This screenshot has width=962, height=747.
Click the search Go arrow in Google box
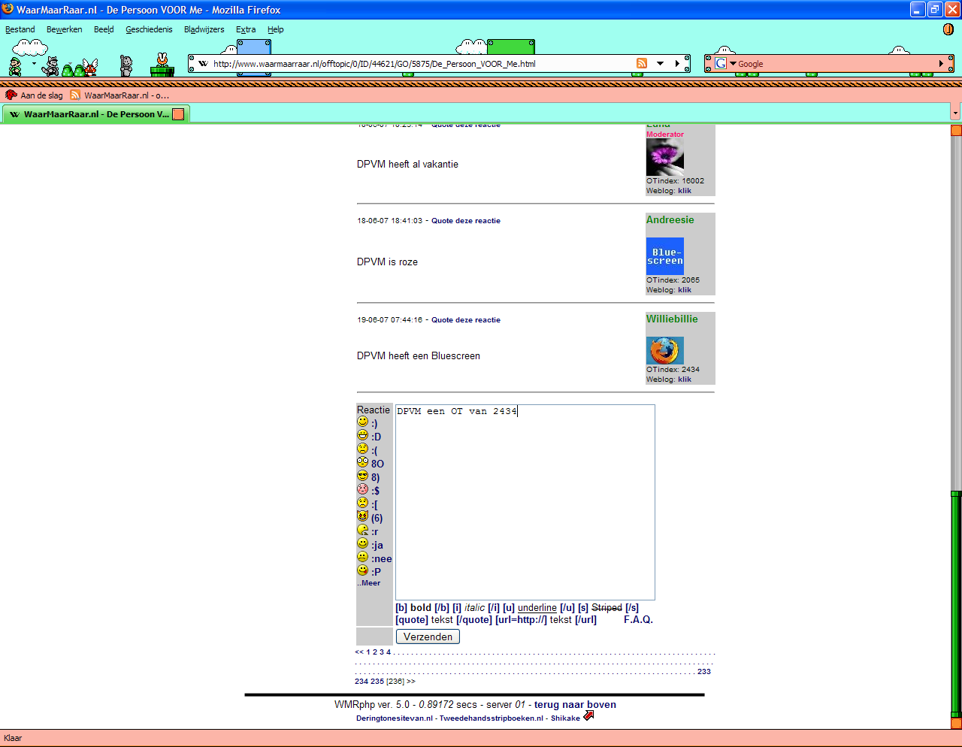(x=941, y=64)
